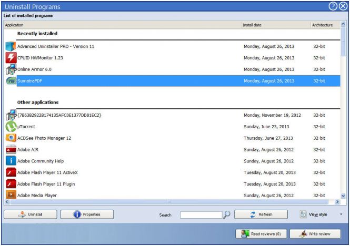Click the horizontal scrollbar thumb

[x=169, y=202]
